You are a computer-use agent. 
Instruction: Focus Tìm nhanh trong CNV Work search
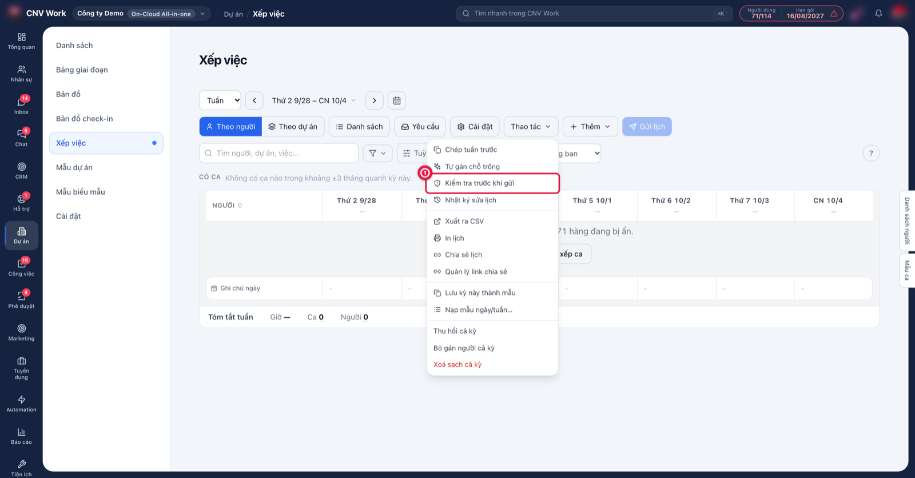point(594,13)
